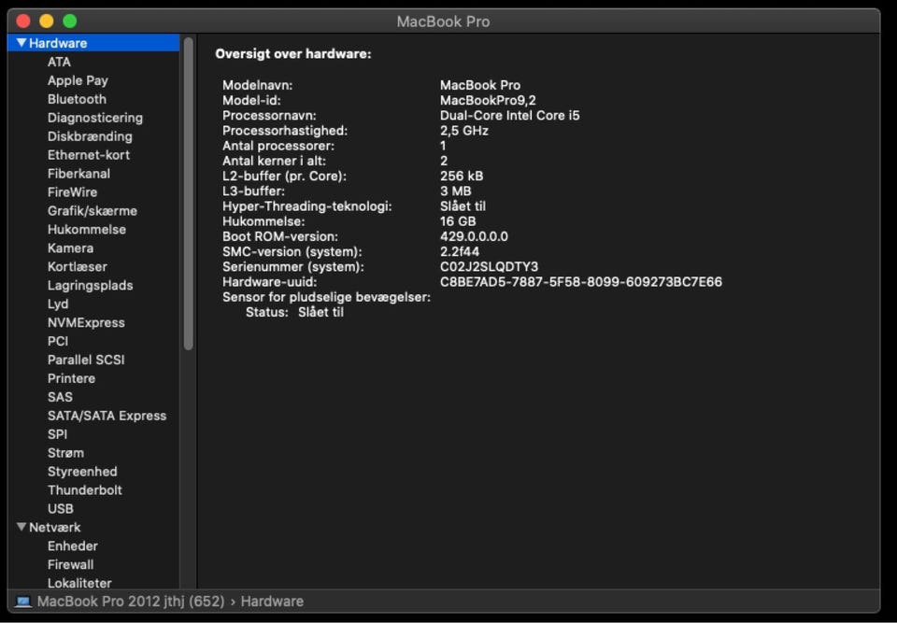Select USB in the sidebar
This screenshot has width=897, height=623.
tap(61, 509)
